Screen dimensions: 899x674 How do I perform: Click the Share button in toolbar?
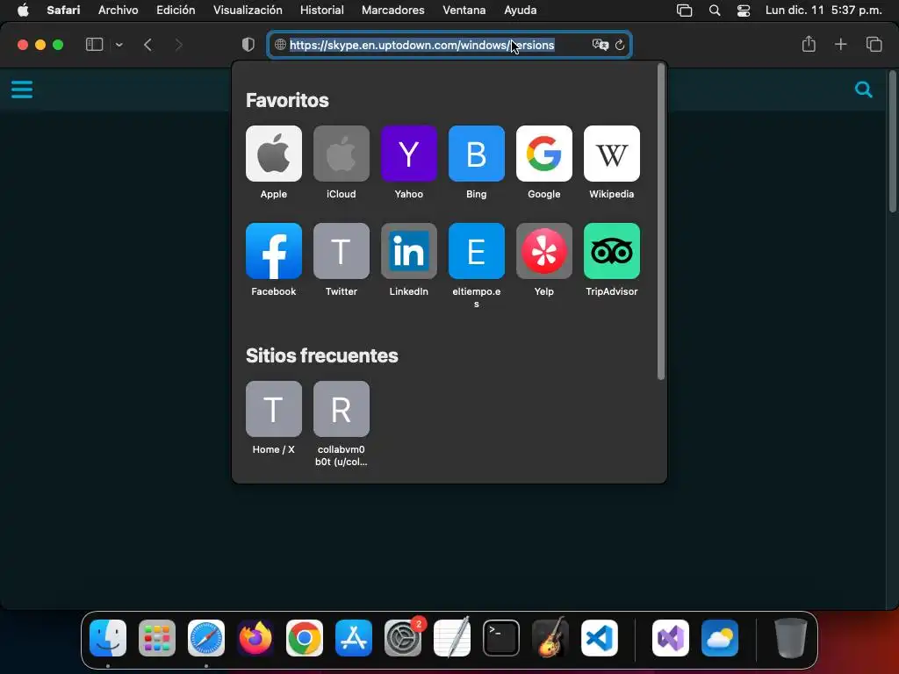point(809,44)
